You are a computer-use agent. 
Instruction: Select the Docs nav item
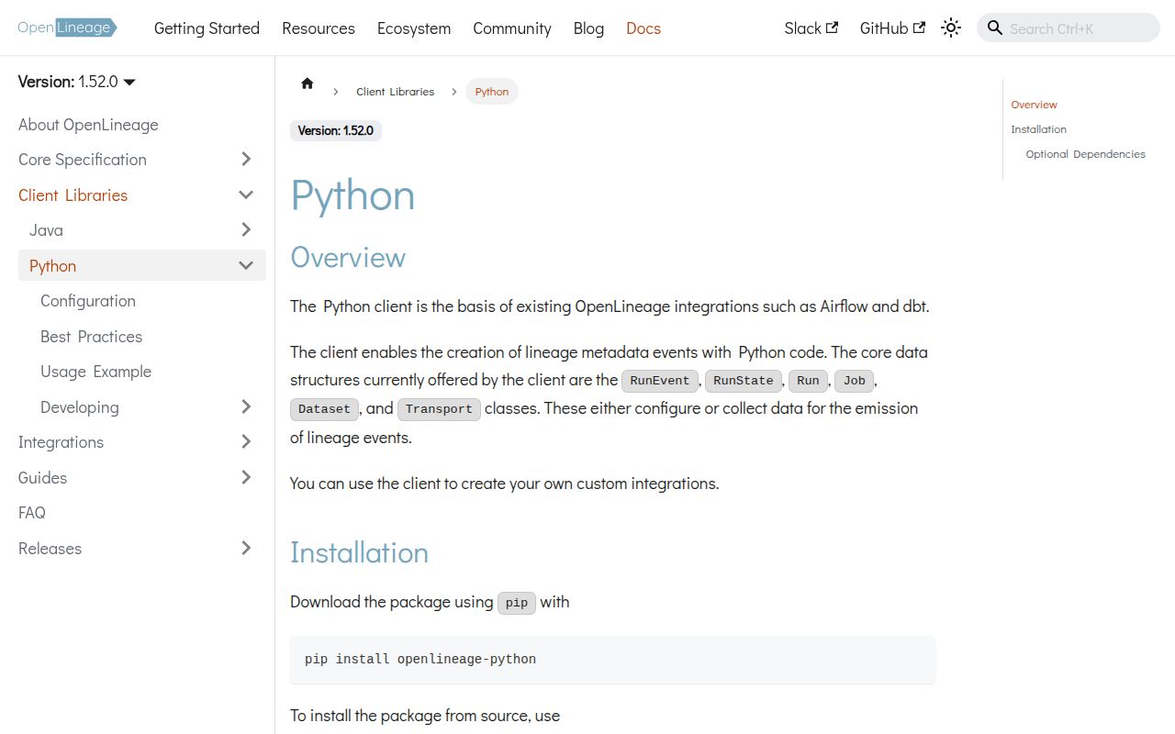[x=643, y=28]
